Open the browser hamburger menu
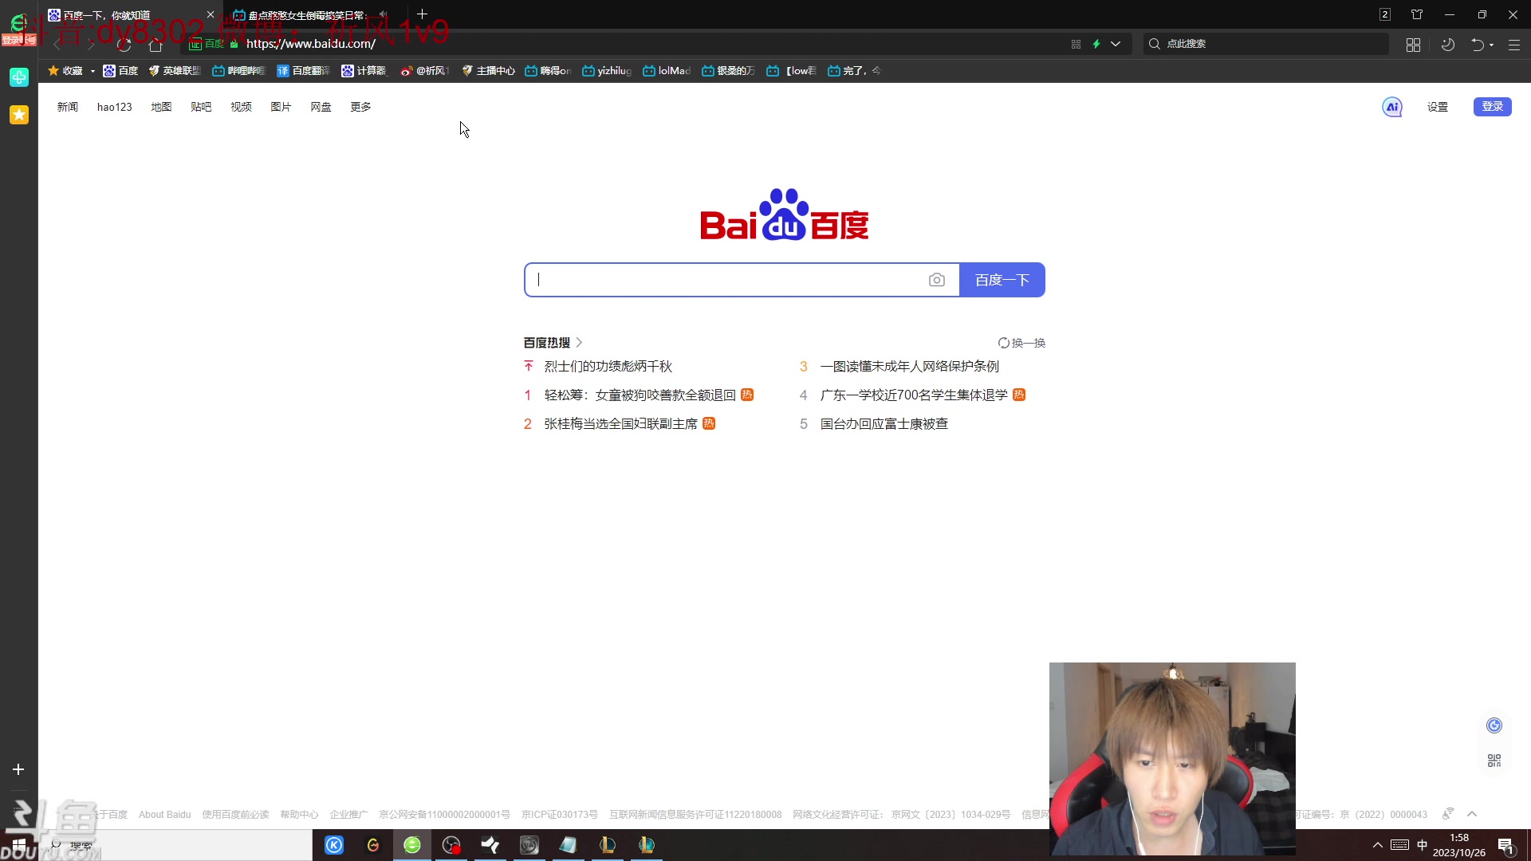 [1514, 45]
